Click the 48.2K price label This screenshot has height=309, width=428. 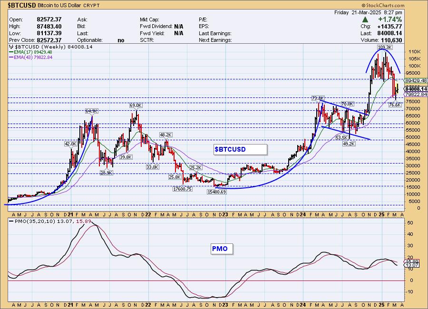165,135
